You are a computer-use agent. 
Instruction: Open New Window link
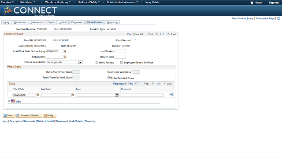[x=239, y=18]
